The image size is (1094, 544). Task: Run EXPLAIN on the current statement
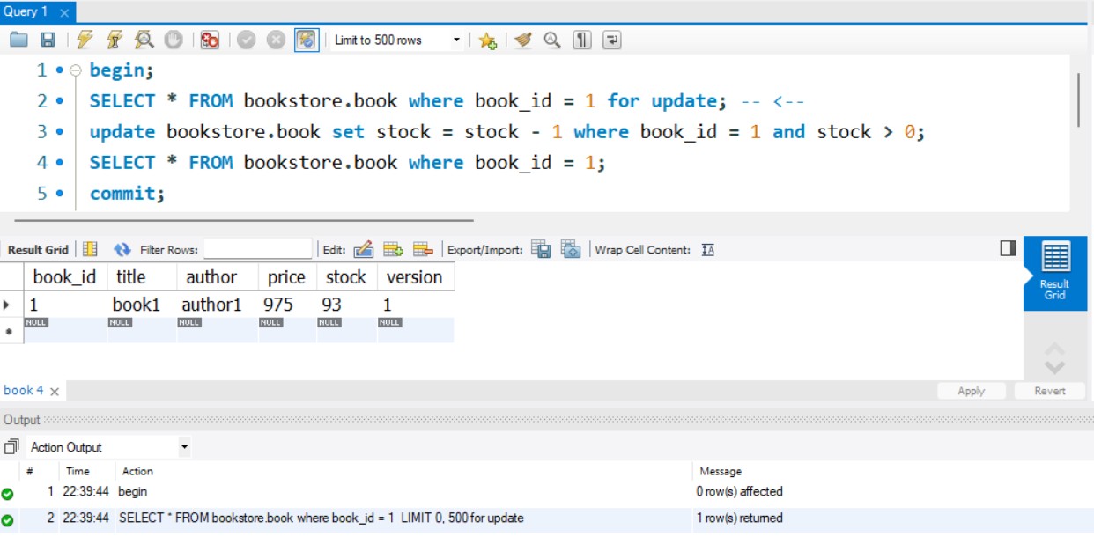[144, 40]
